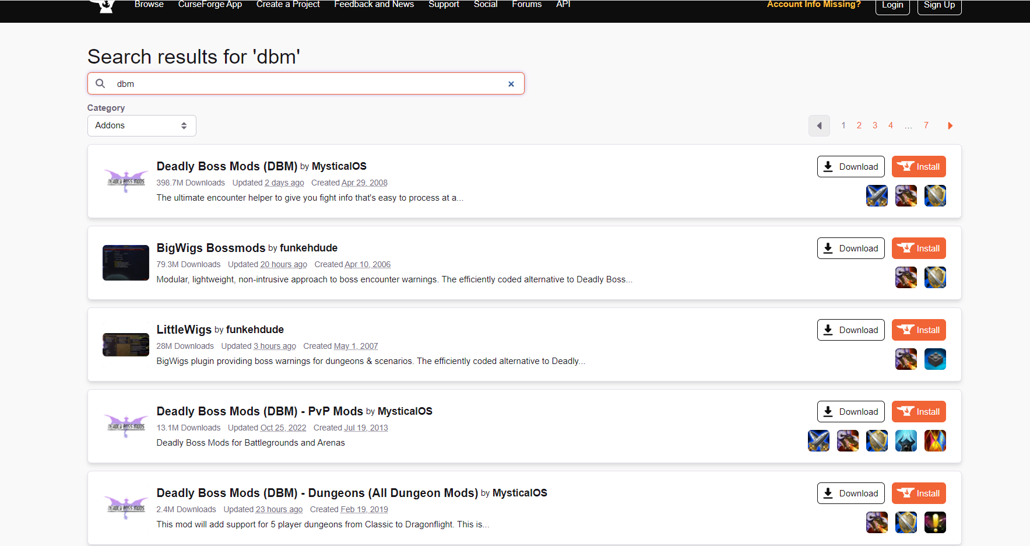Image resolution: width=1030 pixels, height=546 pixels.
Task: Install DBM Dungeons (All Dungeon Mods)
Action: point(919,494)
